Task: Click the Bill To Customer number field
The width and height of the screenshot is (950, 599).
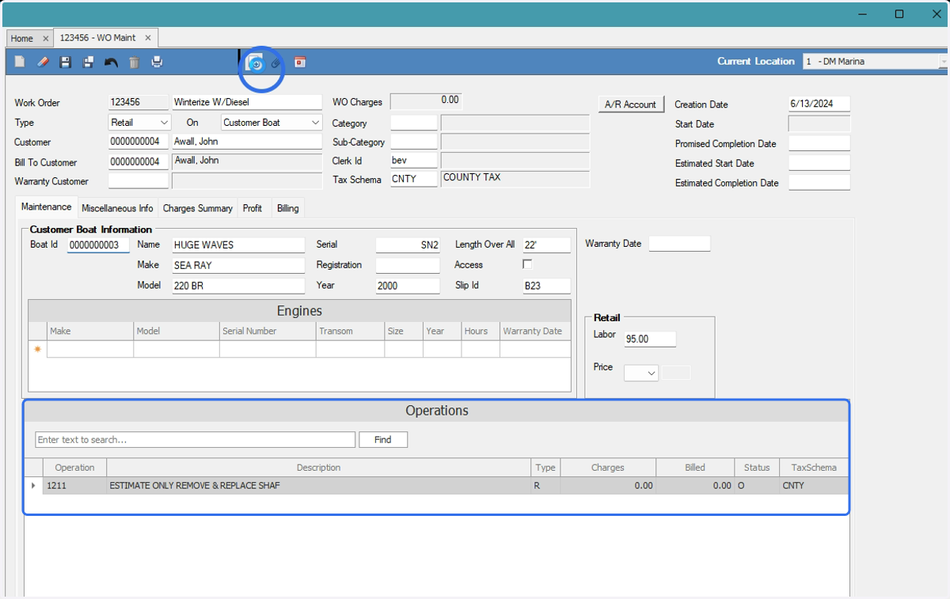Action: pos(139,161)
